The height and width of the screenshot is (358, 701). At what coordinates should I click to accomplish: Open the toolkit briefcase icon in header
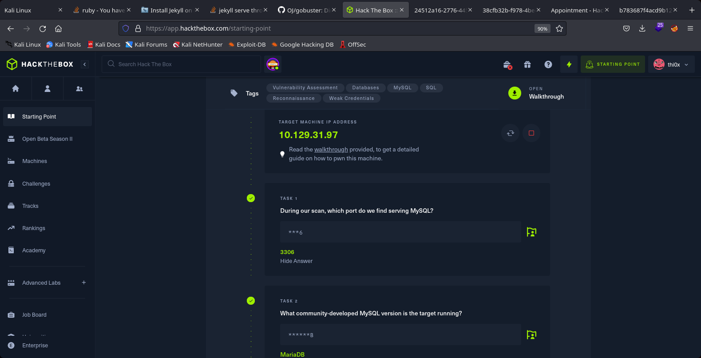pyautogui.click(x=507, y=65)
